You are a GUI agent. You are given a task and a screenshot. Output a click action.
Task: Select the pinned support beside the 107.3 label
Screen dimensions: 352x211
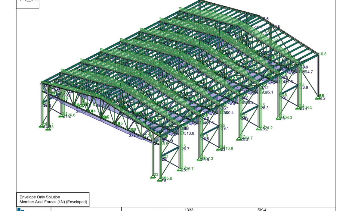pyautogui.click(x=199, y=159)
